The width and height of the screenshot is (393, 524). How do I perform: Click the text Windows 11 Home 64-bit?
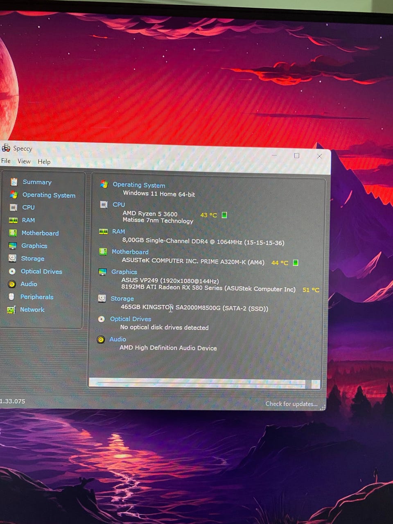click(x=159, y=194)
